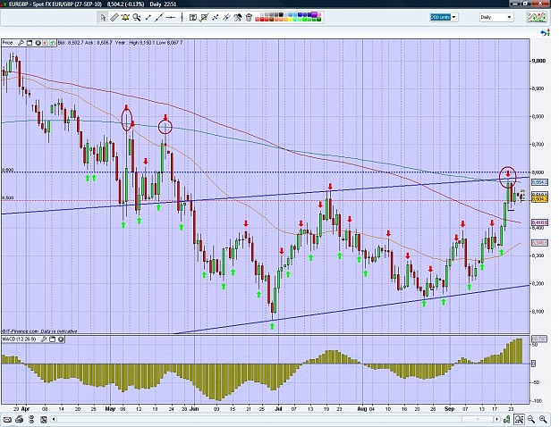Pick the black color swatch

coord(281,15)
